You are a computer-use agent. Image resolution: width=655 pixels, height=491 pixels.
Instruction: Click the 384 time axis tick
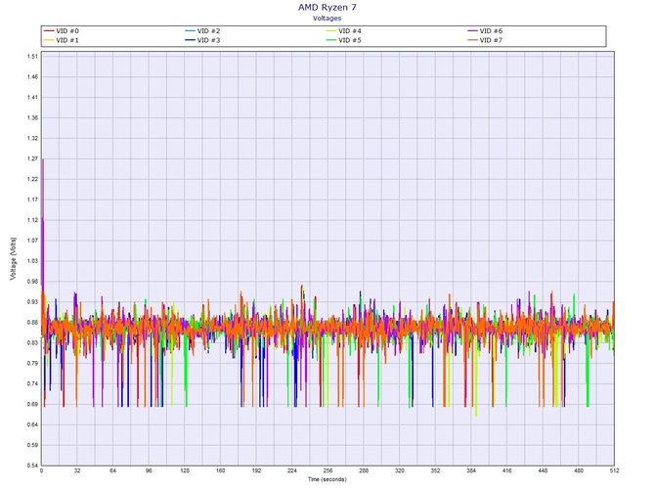pyautogui.click(x=471, y=470)
